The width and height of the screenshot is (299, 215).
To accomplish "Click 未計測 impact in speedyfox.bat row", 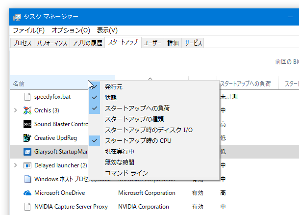I will tap(229, 97).
